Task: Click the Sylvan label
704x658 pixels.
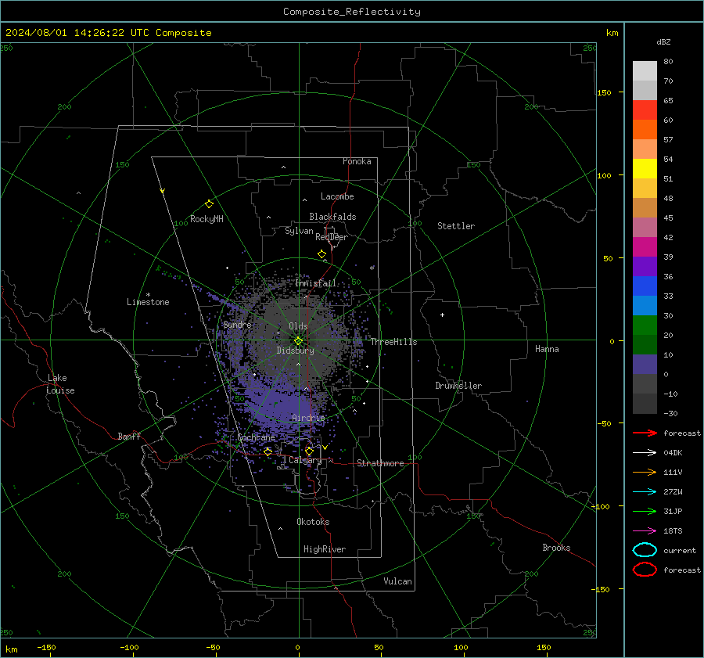Action: 299,231
